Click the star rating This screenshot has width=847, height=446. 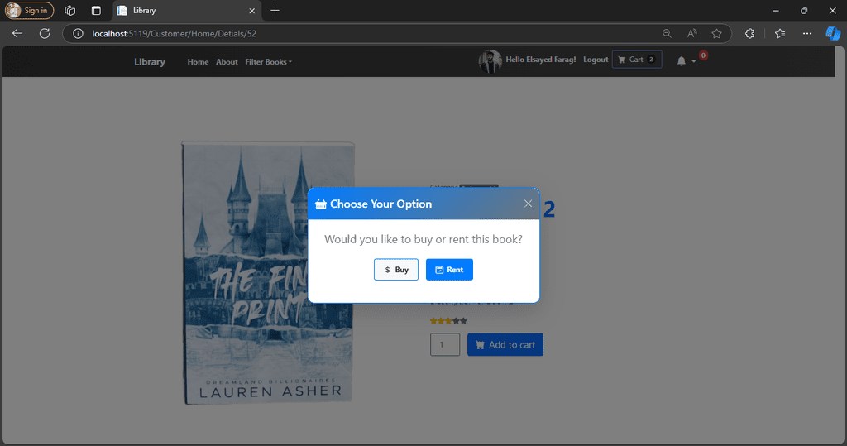click(448, 320)
